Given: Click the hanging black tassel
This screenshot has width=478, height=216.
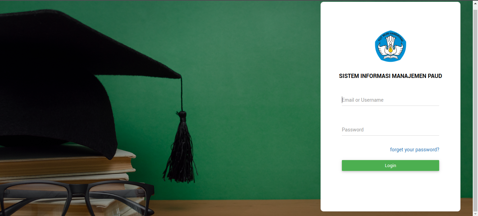Looking at the screenshot, I should tap(181, 147).
